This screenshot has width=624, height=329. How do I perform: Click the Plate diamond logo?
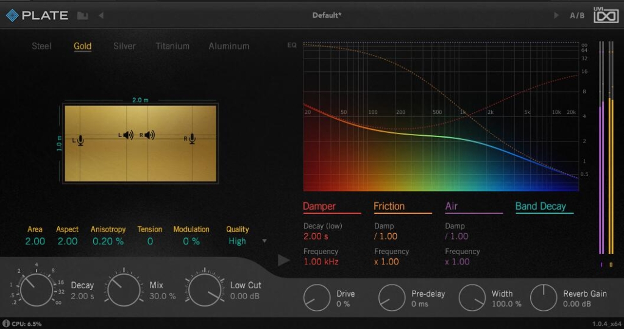coord(12,15)
